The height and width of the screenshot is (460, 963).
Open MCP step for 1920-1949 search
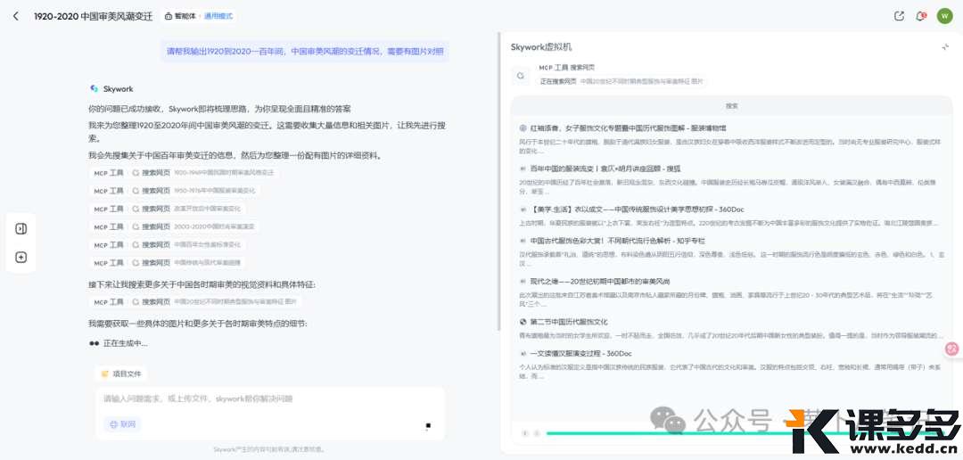point(185,173)
